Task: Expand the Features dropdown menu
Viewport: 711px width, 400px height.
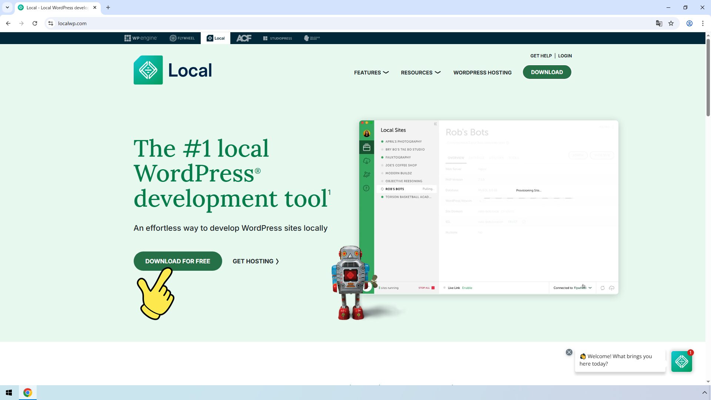Action: tap(371, 73)
